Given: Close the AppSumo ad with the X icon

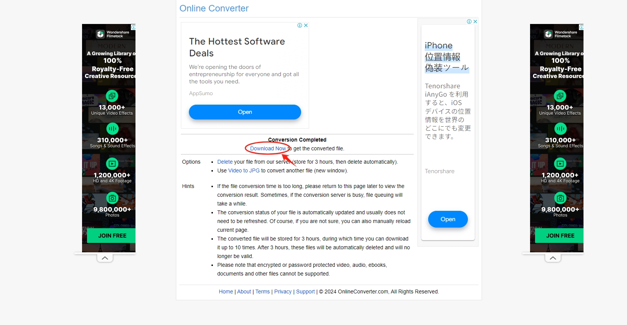Looking at the screenshot, I should click(x=306, y=25).
